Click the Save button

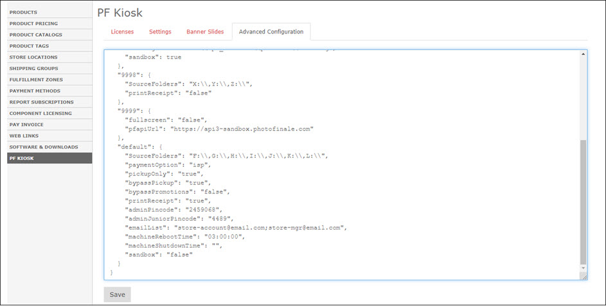point(117,294)
